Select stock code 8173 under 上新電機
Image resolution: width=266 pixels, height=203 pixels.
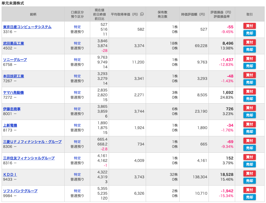coord(8,130)
